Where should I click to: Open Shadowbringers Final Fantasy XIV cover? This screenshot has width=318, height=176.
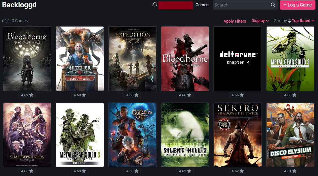click(x=27, y=135)
